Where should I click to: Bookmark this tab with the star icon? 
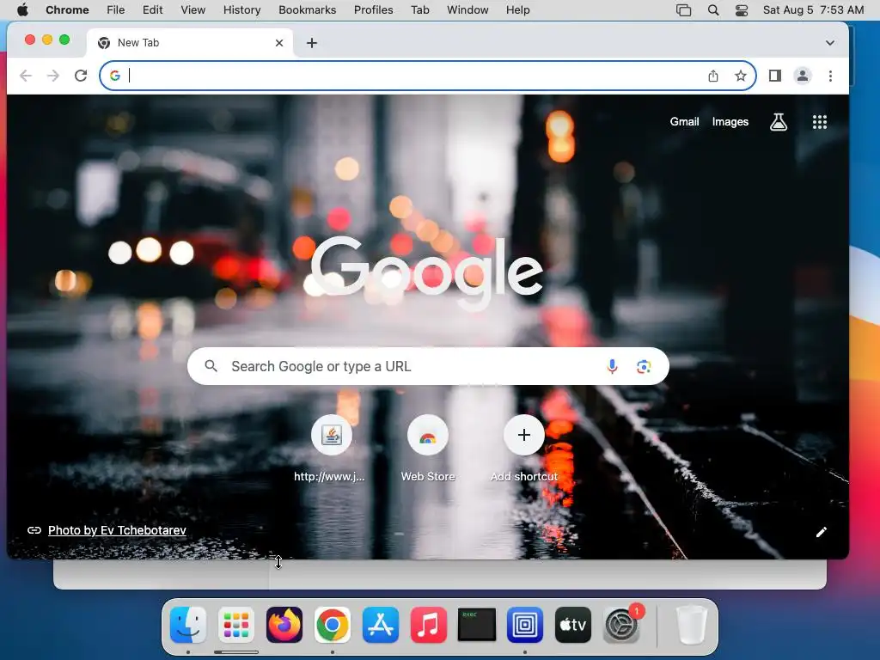point(741,76)
